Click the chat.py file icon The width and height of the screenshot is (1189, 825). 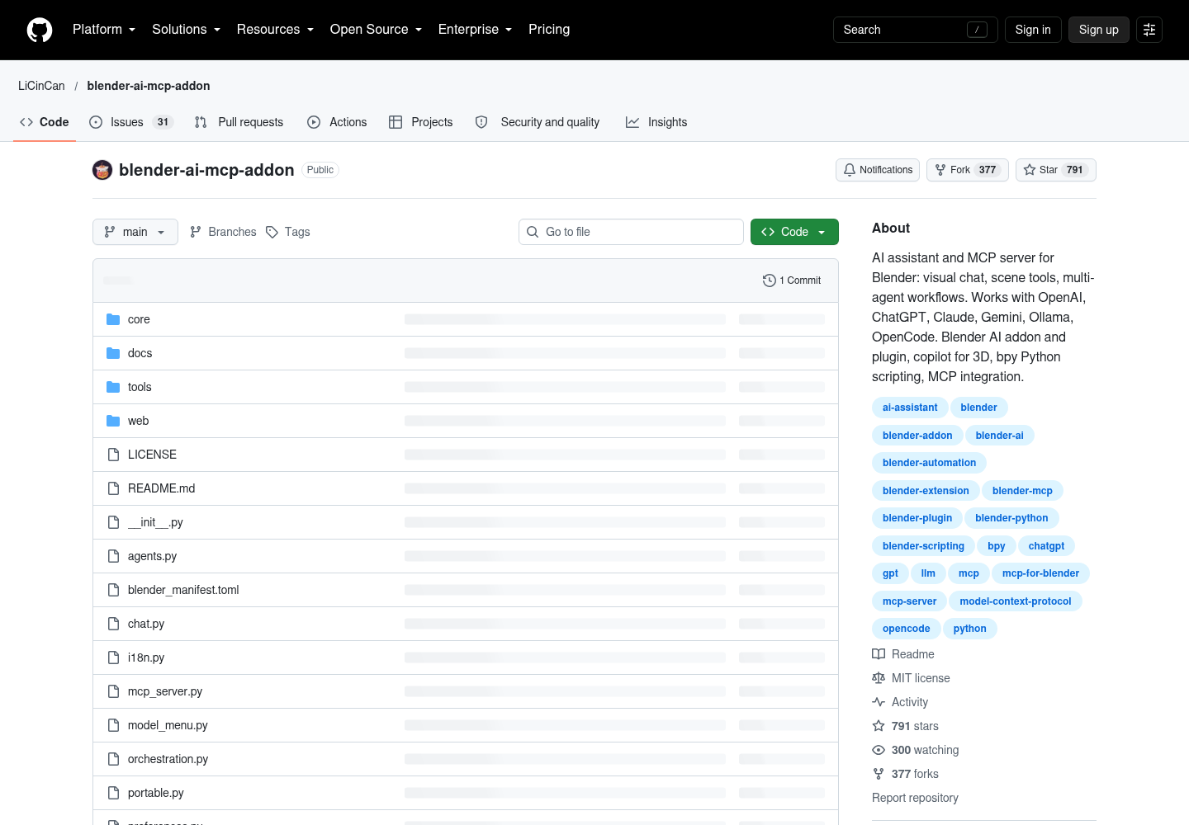pyautogui.click(x=113, y=624)
